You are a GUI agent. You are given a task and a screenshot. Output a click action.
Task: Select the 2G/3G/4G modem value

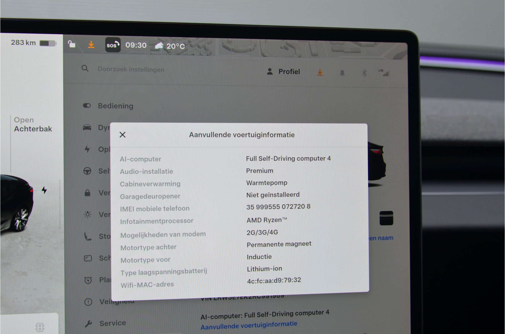point(262,232)
